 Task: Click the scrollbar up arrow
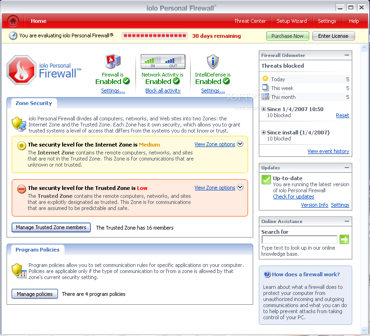[364, 48]
